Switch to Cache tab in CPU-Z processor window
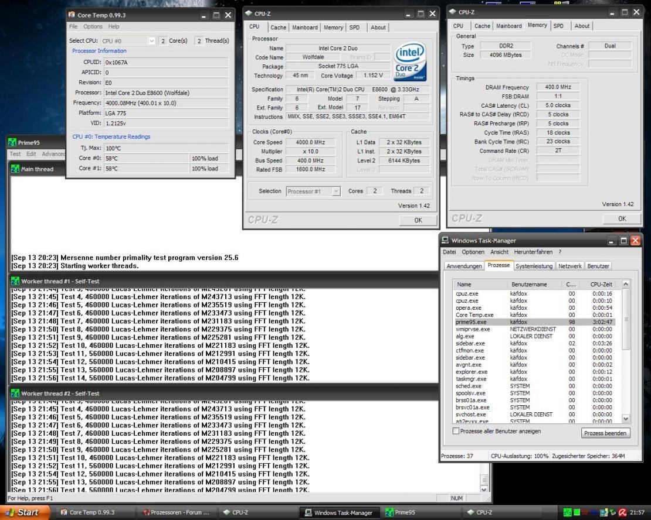 pyautogui.click(x=278, y=28)
